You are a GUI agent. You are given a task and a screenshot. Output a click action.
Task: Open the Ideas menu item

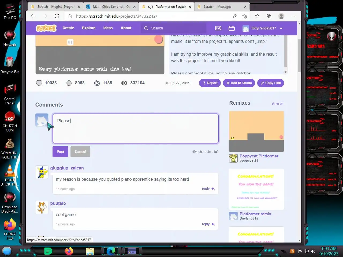click(x=108, y=28)
